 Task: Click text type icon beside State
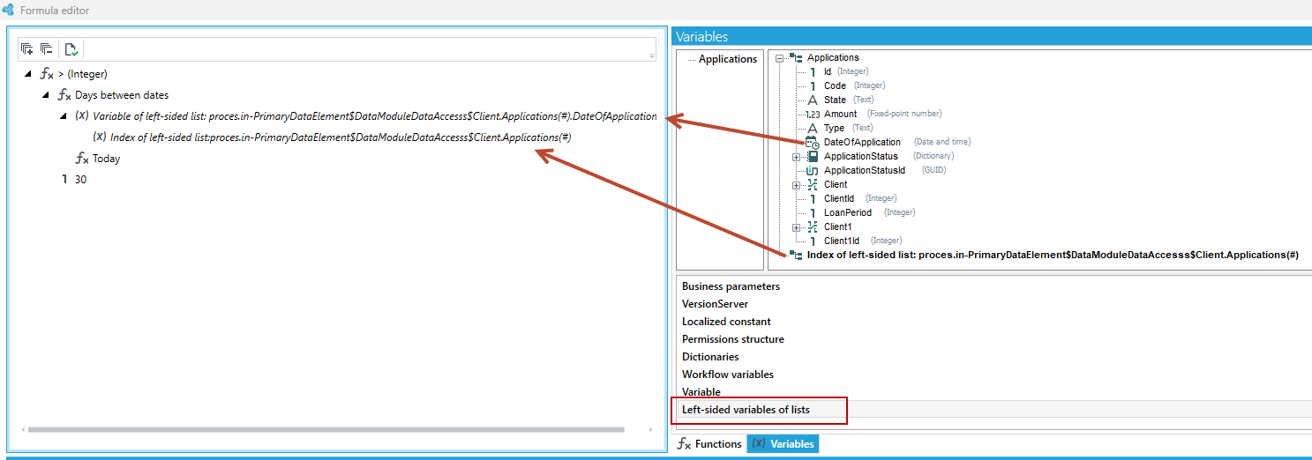(813, 100)
